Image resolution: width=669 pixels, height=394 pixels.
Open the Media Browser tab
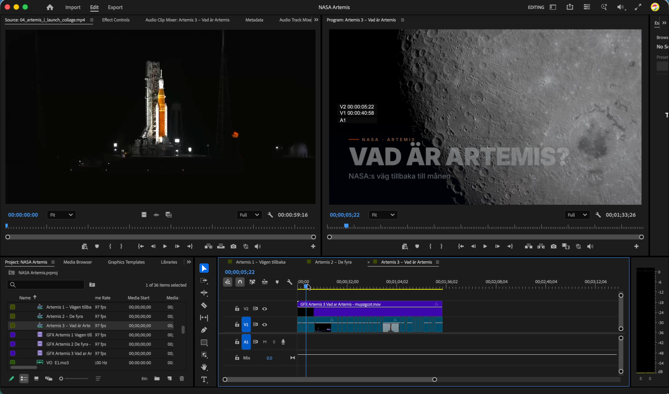(77, 262)
